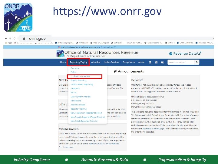Screen dimensions: 218x164
Task: Select Solid Minerals Reporting in the dropdown
Action: click(82, 84)
